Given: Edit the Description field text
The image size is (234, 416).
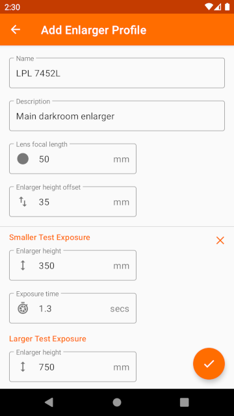Looking at the screenshot, I should point(117,116).
